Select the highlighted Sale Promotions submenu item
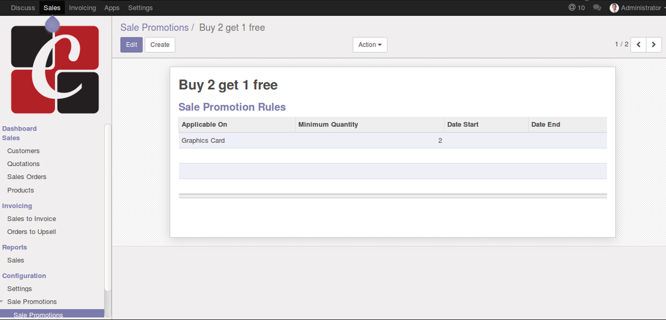 (52, 314)
